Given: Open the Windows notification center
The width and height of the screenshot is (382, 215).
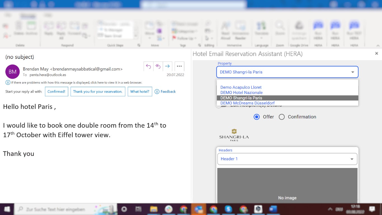Looking at the screenshot, I should click(372, 209).
